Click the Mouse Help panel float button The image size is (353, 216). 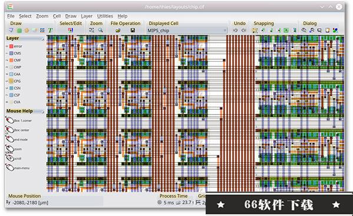coord(42,112)
